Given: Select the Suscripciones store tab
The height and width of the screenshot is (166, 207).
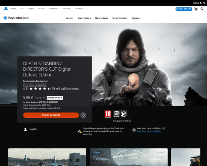Looking at the screenshot, I should coord(120,18).
